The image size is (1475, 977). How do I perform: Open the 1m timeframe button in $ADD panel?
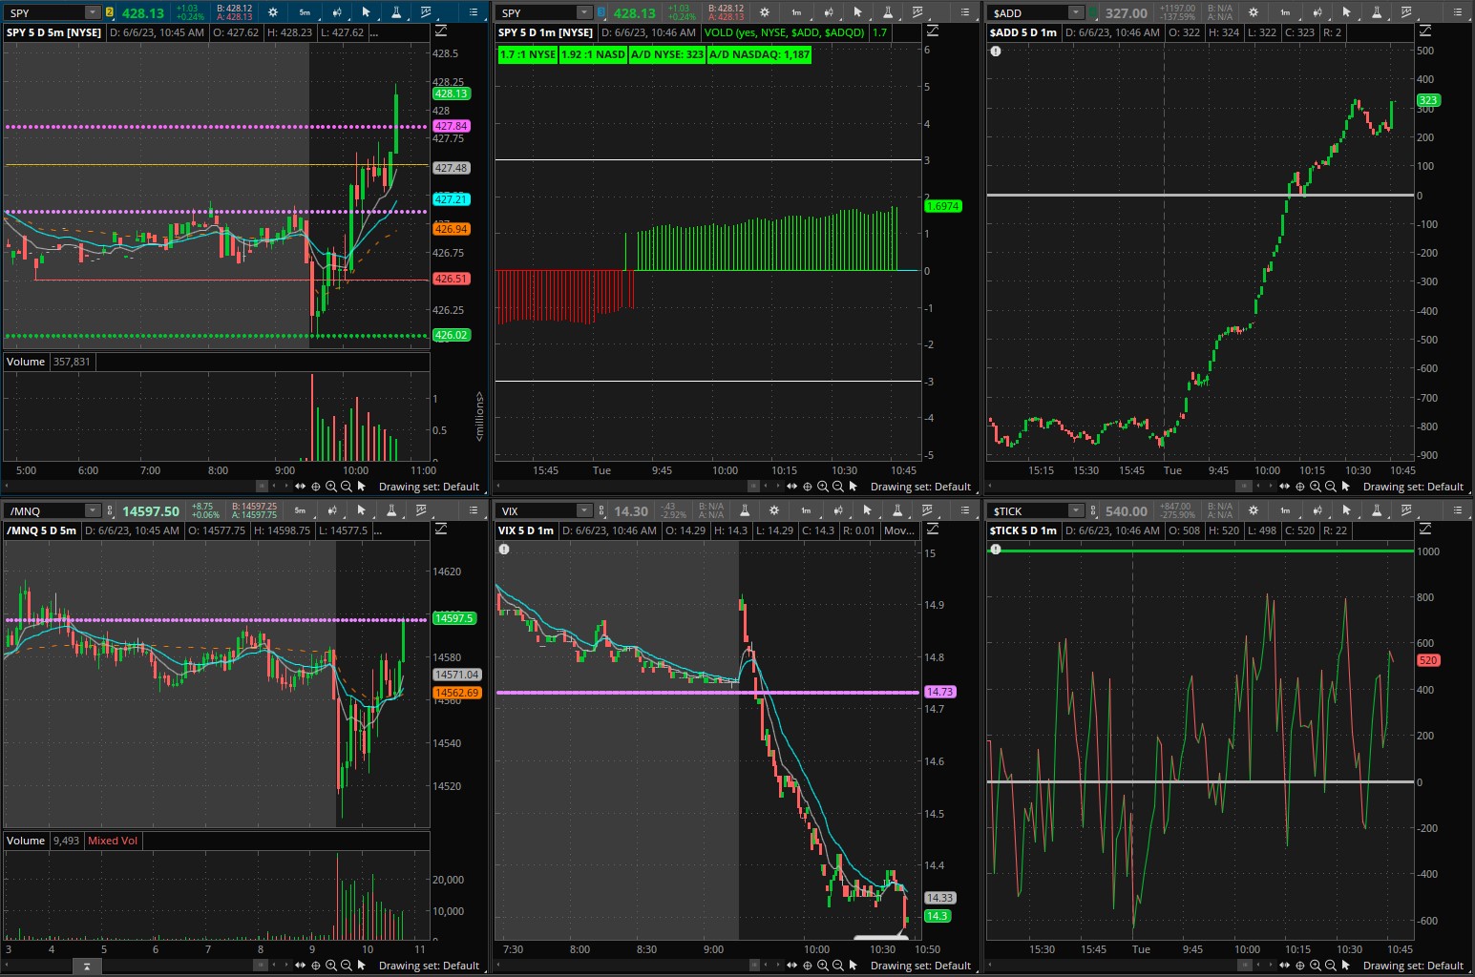coord(1285,12)
